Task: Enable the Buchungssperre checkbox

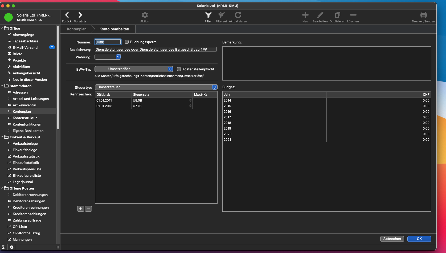Action: (x=127, y=42)
